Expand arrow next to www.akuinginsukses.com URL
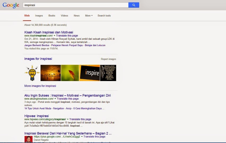The height and width of the screenshot is (143, 226). pyautogui.click(x=55, y=99)
